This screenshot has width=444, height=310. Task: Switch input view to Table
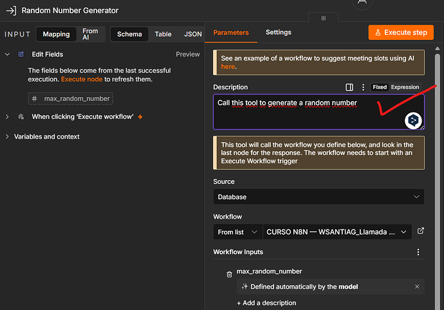163,34
